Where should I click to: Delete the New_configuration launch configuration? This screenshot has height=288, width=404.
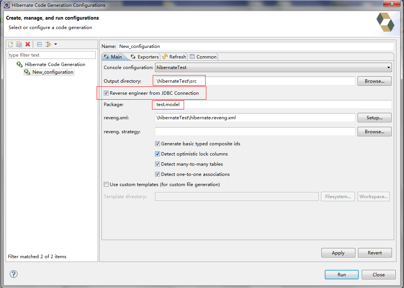(28, 44)
